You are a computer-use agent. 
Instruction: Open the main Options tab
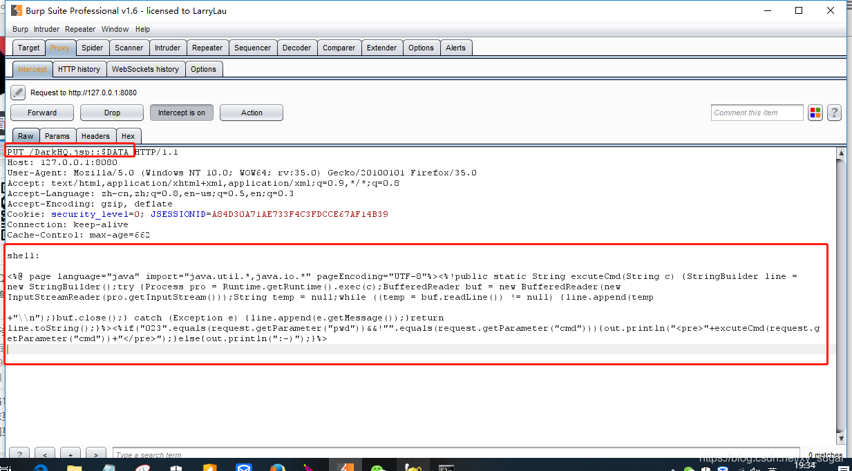pyautogui.click(x=421, y=48)
